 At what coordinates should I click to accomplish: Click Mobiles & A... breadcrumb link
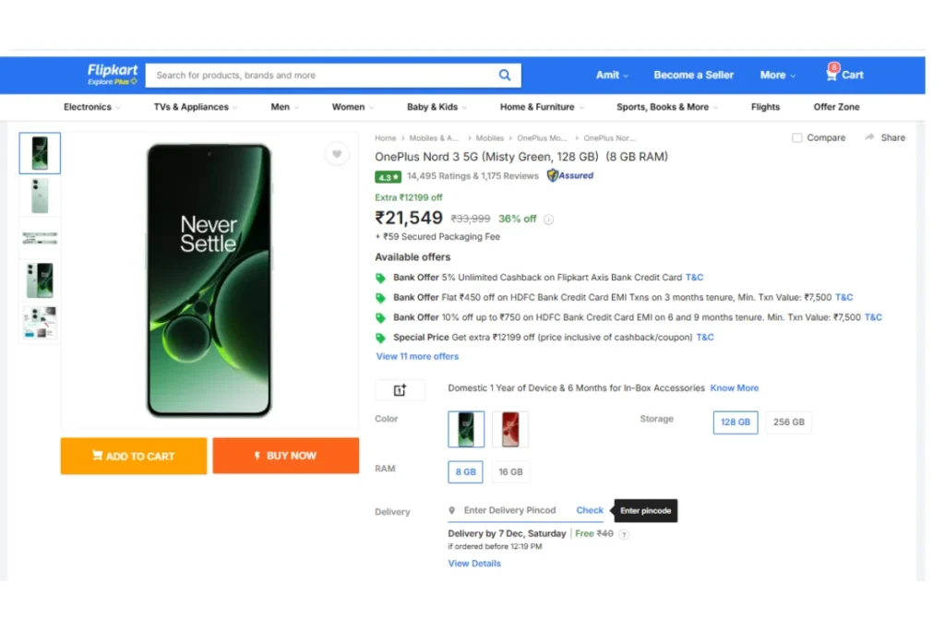[434, 138]
